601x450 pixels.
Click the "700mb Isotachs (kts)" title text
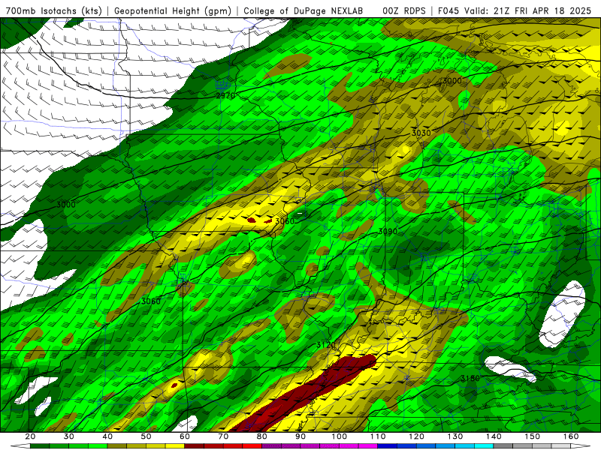coord(54,10)
